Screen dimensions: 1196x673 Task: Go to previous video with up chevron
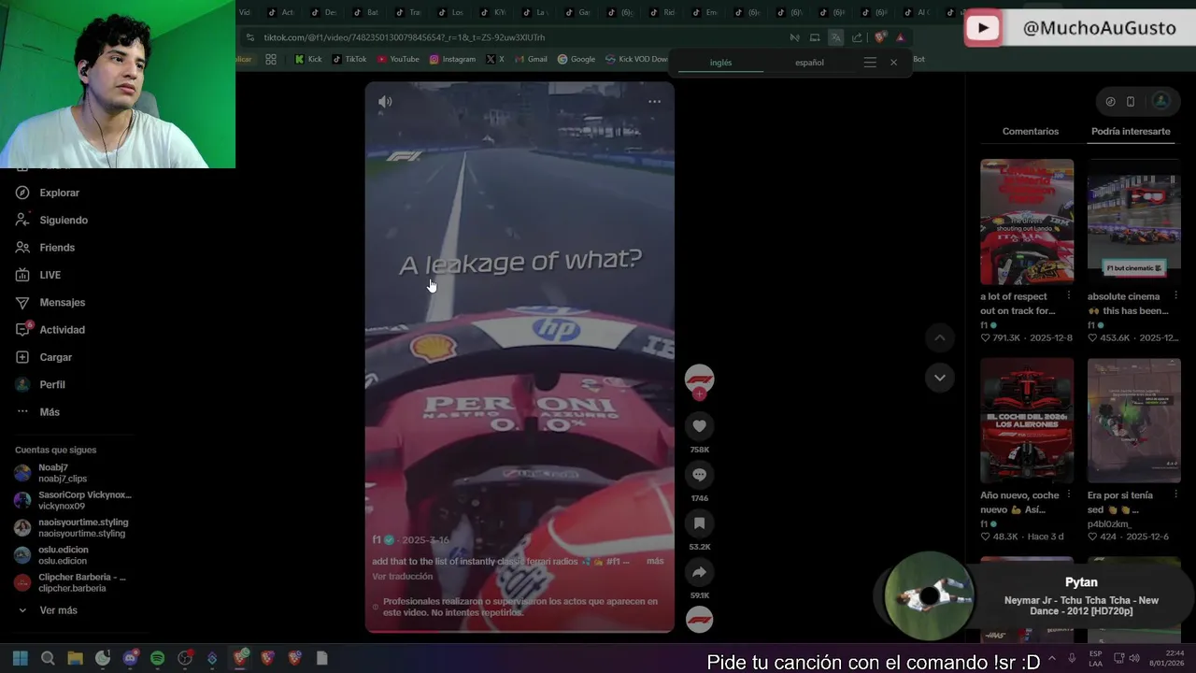tap(940, 337)
